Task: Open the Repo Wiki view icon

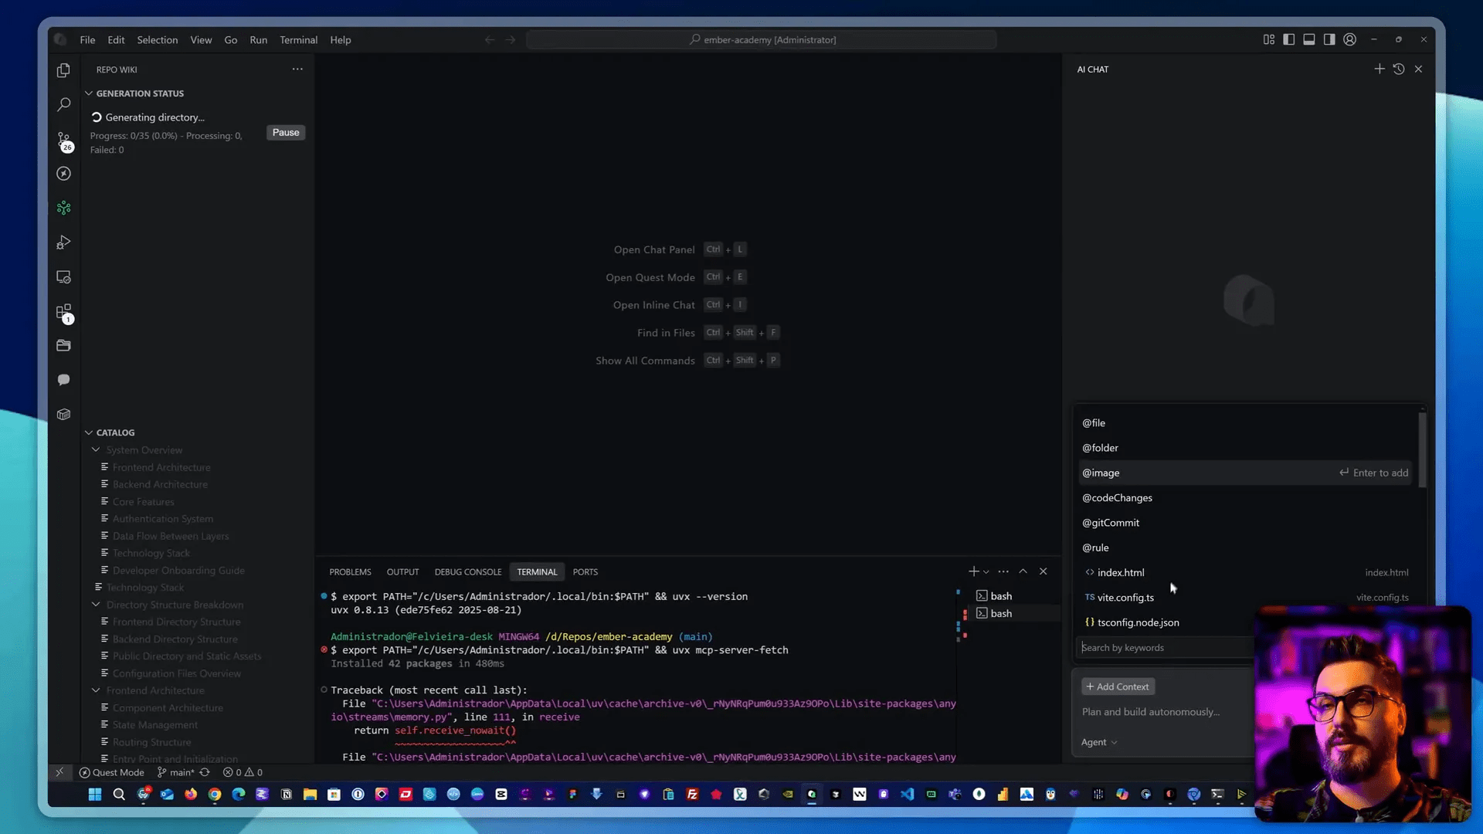Action: tap(63, 208)
